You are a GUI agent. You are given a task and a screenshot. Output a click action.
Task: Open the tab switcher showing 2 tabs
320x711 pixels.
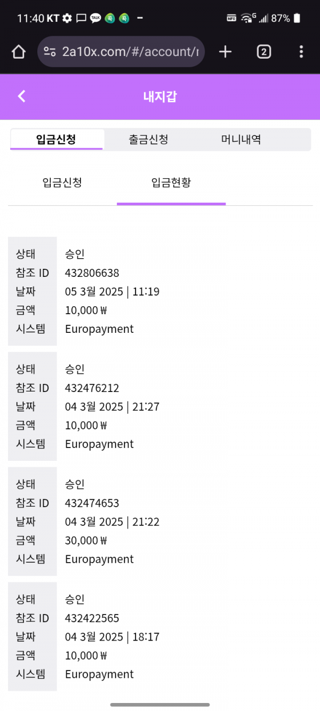263,52
